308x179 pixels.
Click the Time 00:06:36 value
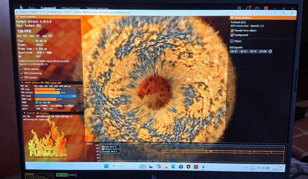click(41, 41)
